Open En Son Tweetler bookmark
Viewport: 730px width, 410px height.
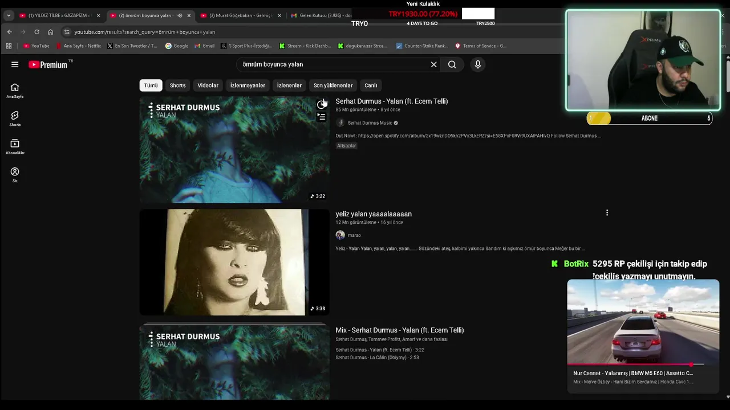(132, 46)
